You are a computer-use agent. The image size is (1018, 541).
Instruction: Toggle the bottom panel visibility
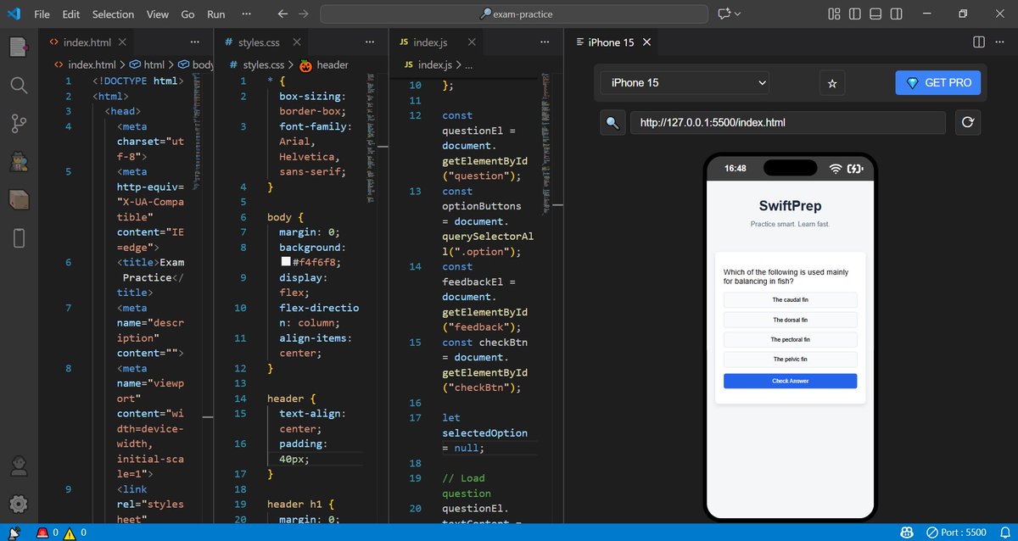coord(875,14)
